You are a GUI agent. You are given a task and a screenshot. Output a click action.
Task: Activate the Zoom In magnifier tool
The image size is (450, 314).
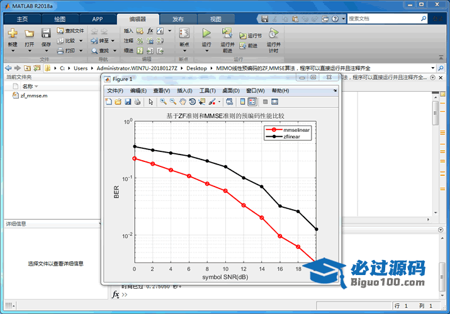point(163,102)
